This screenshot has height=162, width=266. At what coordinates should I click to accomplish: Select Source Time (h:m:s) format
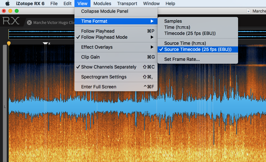(x=198, y=43)
